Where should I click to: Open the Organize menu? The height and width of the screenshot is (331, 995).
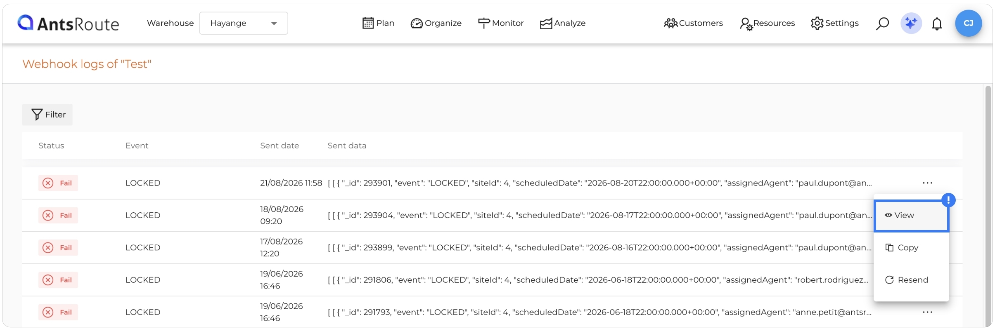click(x=436, y=23)
